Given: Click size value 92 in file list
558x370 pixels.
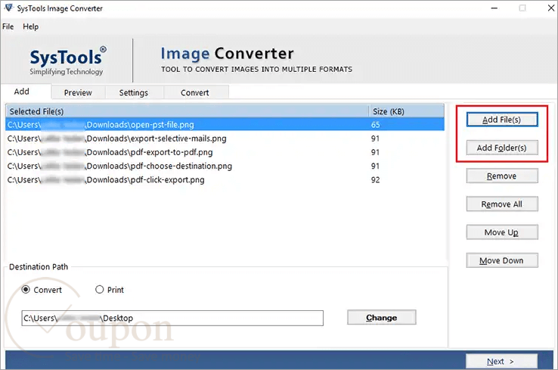Looking at the screenshot, I should [376, 180].
